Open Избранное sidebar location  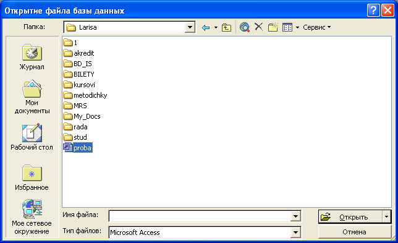pyautogui.click(x=32, y=177)
